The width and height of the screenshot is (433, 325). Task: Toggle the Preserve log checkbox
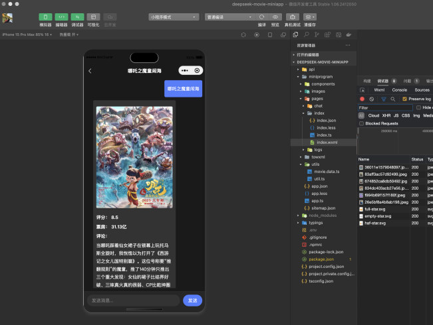tap(405, 99)
